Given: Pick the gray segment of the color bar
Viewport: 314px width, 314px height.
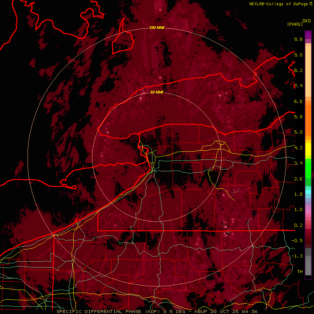Looking at the screenshot, I should [x=308, y=262].
